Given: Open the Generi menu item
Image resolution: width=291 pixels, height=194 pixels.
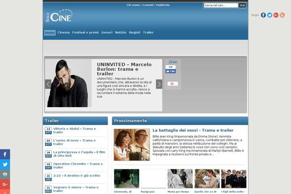Looking at the screenshot, I should 107,32.
